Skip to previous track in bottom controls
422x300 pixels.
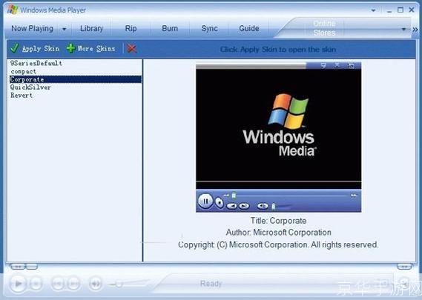pyautogui.click(x=58, y=283)
